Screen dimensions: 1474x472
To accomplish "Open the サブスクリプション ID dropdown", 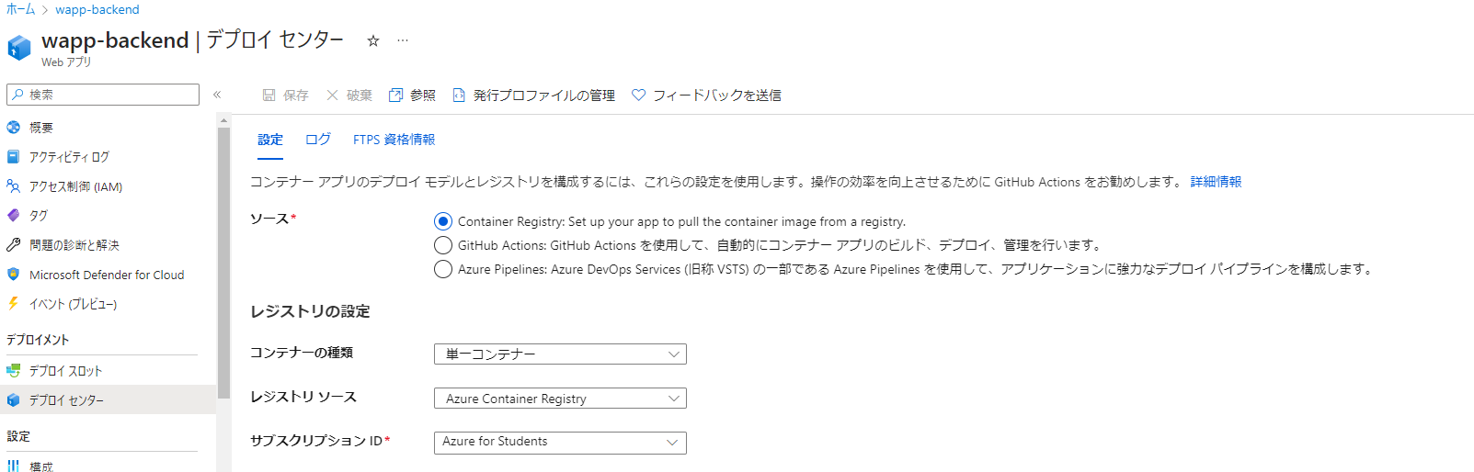I will (x=560, y=443).
